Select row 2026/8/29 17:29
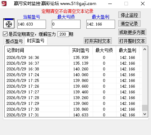 coord(73,103)
